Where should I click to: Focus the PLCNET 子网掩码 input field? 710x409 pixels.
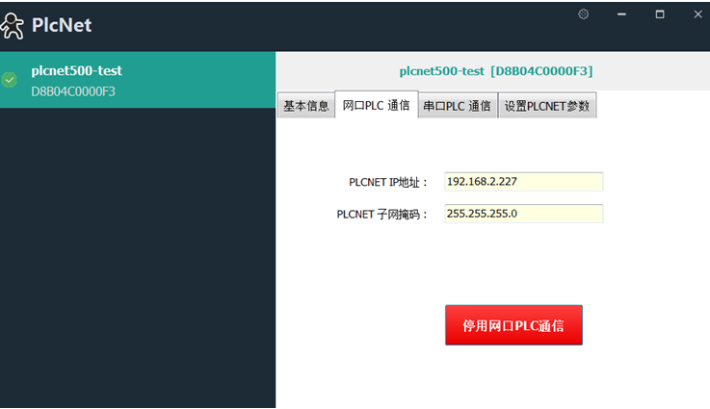click(523, 214)
